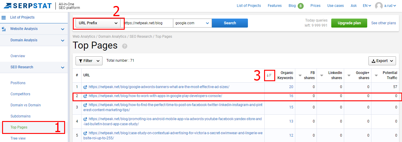Open Tree view in the sidebar
This screenshot has height=142, width=402.
click(18, 138)
